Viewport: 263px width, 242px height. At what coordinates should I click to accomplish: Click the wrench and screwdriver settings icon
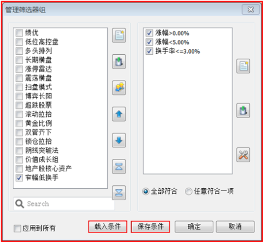243,155
